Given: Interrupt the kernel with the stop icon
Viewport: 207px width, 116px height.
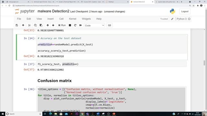Looking at the screenshot, I should (x=70, y=25).
